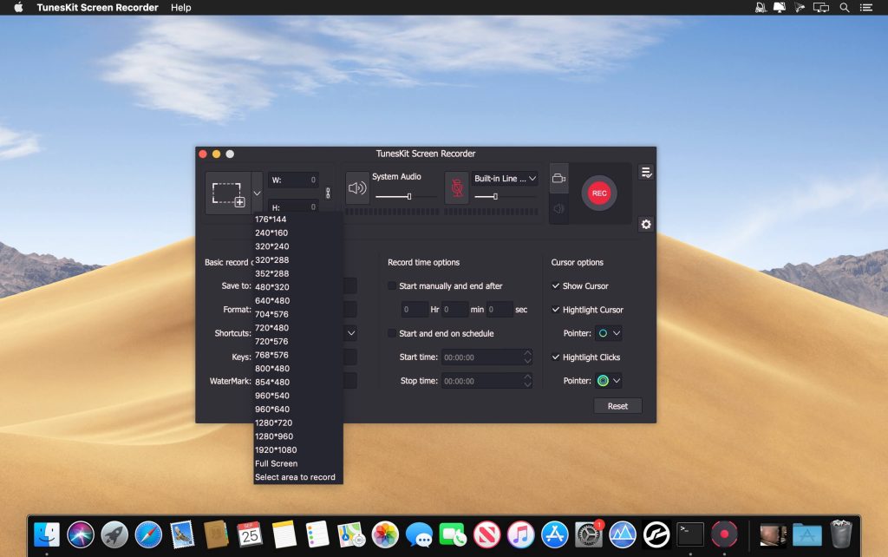Click the System Audio speaker icon

pyautogui.click(x=359, y=187)
